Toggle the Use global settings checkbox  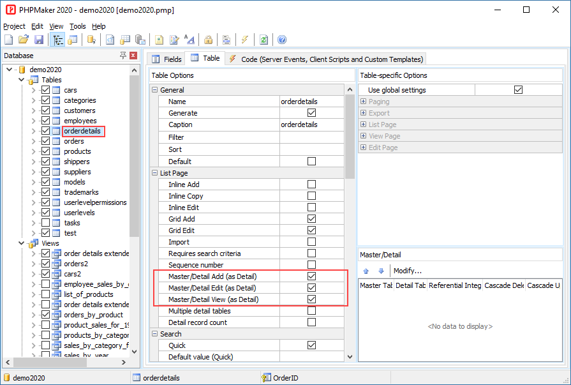[518, 90]
